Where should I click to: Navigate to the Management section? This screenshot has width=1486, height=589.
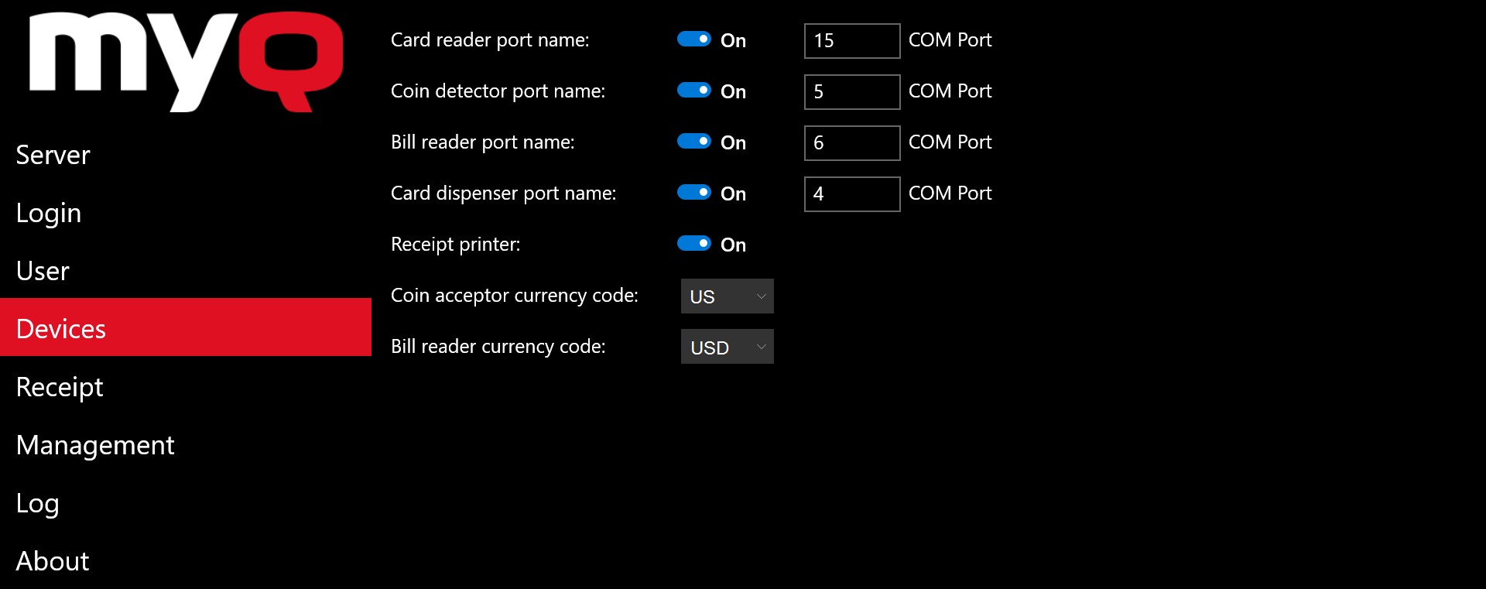click(x=95, y=445)
